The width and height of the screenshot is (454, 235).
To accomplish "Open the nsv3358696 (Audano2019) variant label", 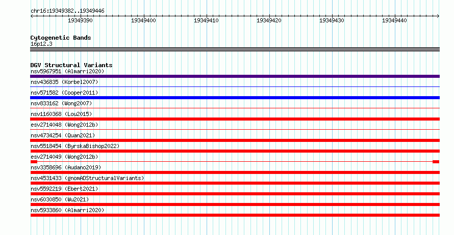I will pos(66,167).
